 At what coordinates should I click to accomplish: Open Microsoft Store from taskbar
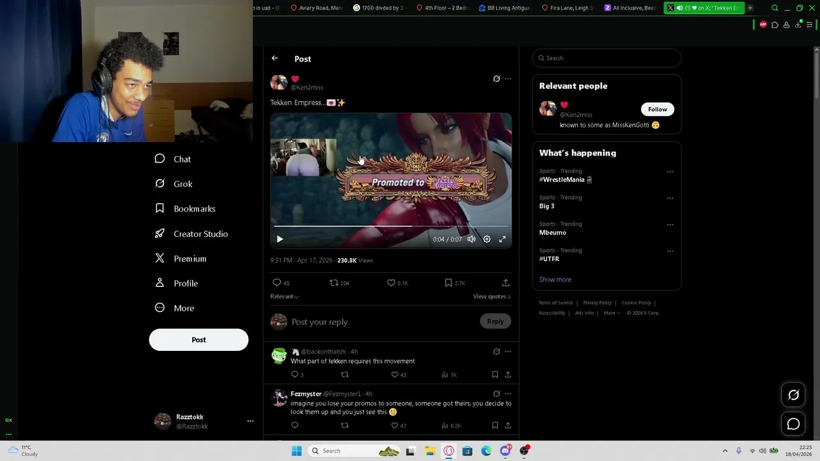point(467,451)
